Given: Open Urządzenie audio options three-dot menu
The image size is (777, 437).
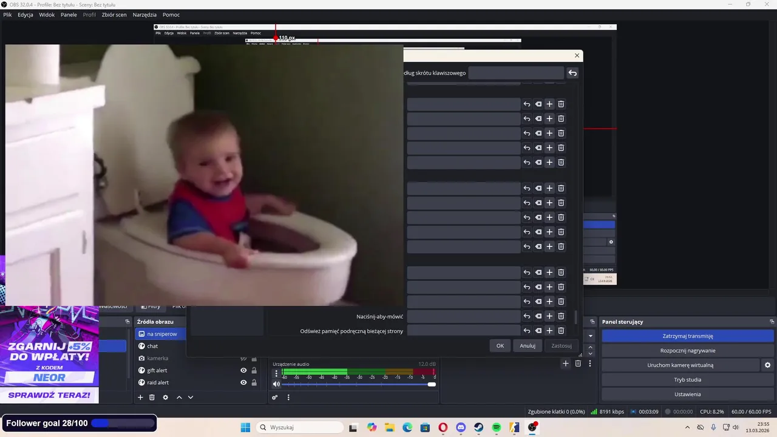Looking at the screenshot, I should (276, 373).
